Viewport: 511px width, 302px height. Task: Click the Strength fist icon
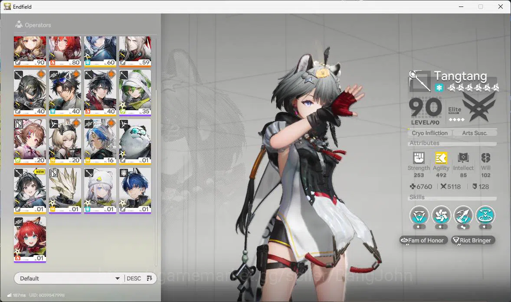419,158
